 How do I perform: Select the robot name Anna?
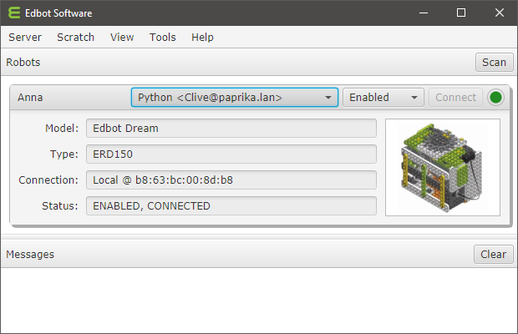point(30,98)
